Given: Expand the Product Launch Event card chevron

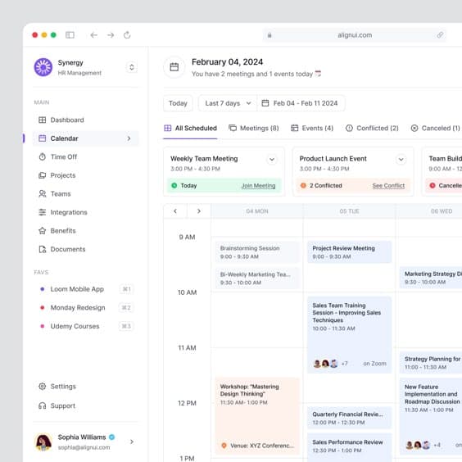Looking at the screenshot, I should pos(401,160).
